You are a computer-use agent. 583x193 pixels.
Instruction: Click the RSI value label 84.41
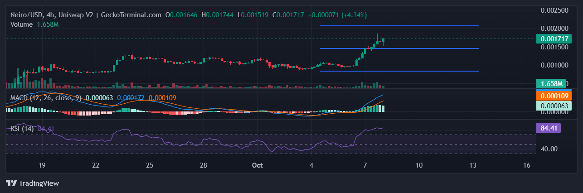pyautogui.click(x=549, y=128)
